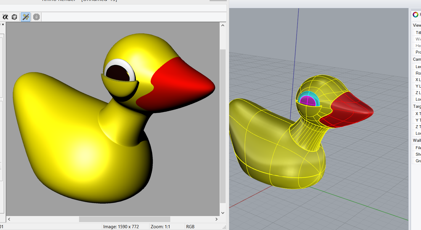
Task: Click the left arrow of horizontal scrollbar
Action: coord(9,219)
